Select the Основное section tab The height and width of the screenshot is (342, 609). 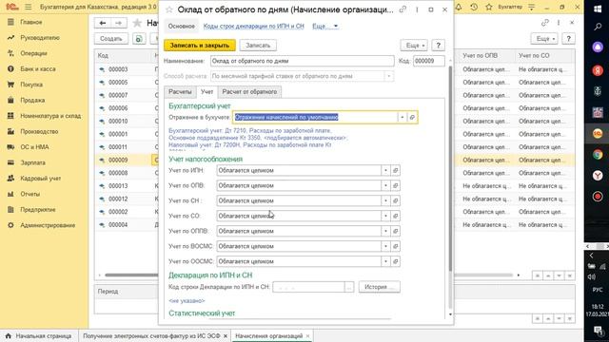(182, 26)
